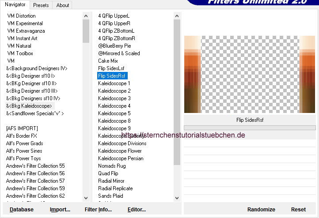Choose Kaleidoscope 5 filter
This screenshot has height=218, width=319.
point(114,113)
